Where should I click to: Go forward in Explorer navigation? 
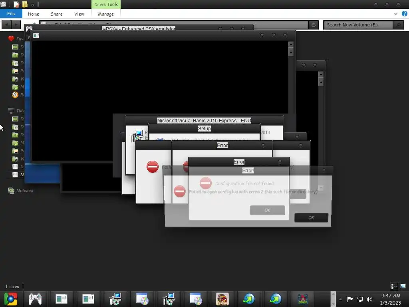[x=16, y=25]
